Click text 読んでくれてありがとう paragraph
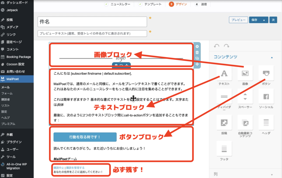Screen dimensions: 282x178 point(99,148)
